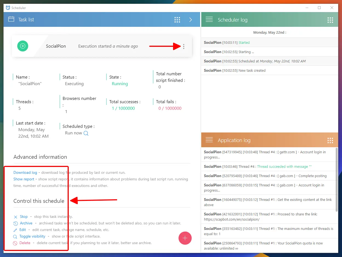Click the '1 / 1000000' total successes value
Image resolution: width=342 pixels, height=257 pixels.
[x=123, y=108]
